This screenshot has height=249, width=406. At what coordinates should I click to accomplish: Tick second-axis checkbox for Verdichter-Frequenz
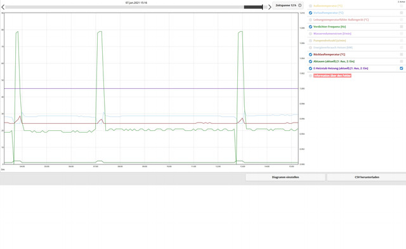pyautogui.click(x=402, y=27)
